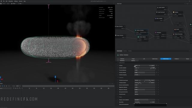Toggle collapse on Light Ambient node header

(x=166, y=7)
